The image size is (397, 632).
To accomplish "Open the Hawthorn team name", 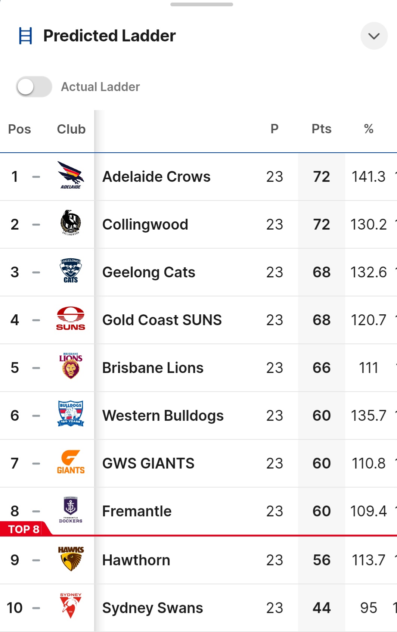I will coord(136,560).
